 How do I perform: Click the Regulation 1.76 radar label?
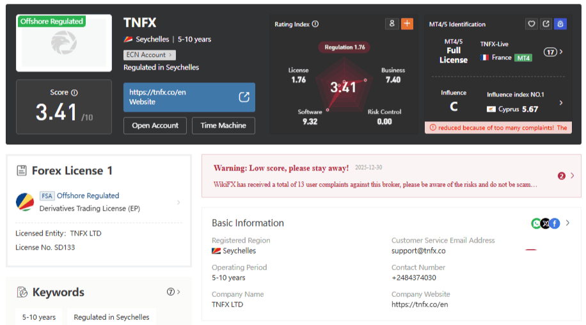345,47
